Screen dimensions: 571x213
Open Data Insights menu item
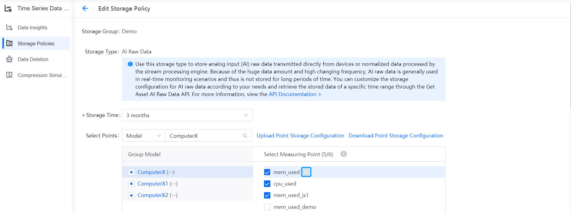[x=36, y=27]
